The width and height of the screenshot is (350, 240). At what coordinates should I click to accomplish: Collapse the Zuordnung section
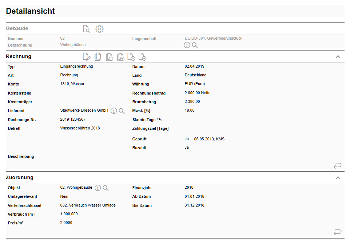[338, 178]
